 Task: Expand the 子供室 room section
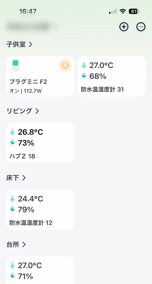click(19, 44)
